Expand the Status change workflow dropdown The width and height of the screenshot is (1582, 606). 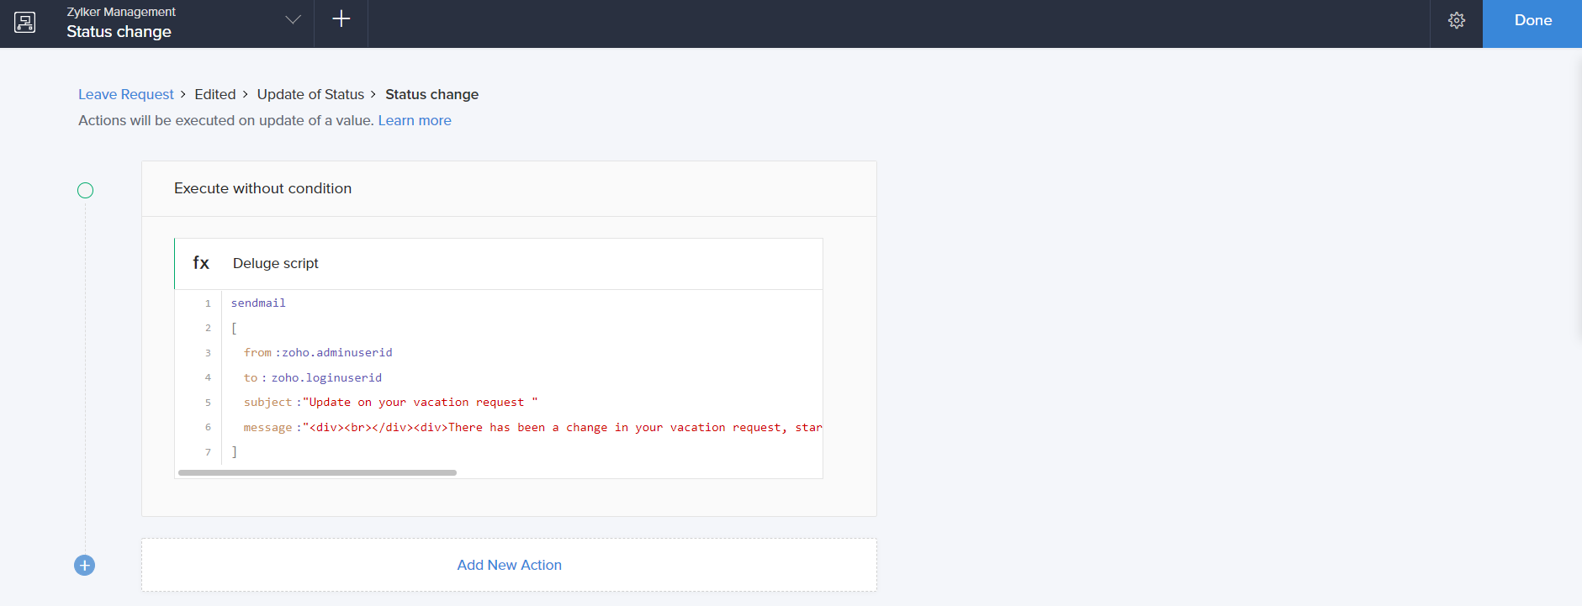click(x=293, y=20)
